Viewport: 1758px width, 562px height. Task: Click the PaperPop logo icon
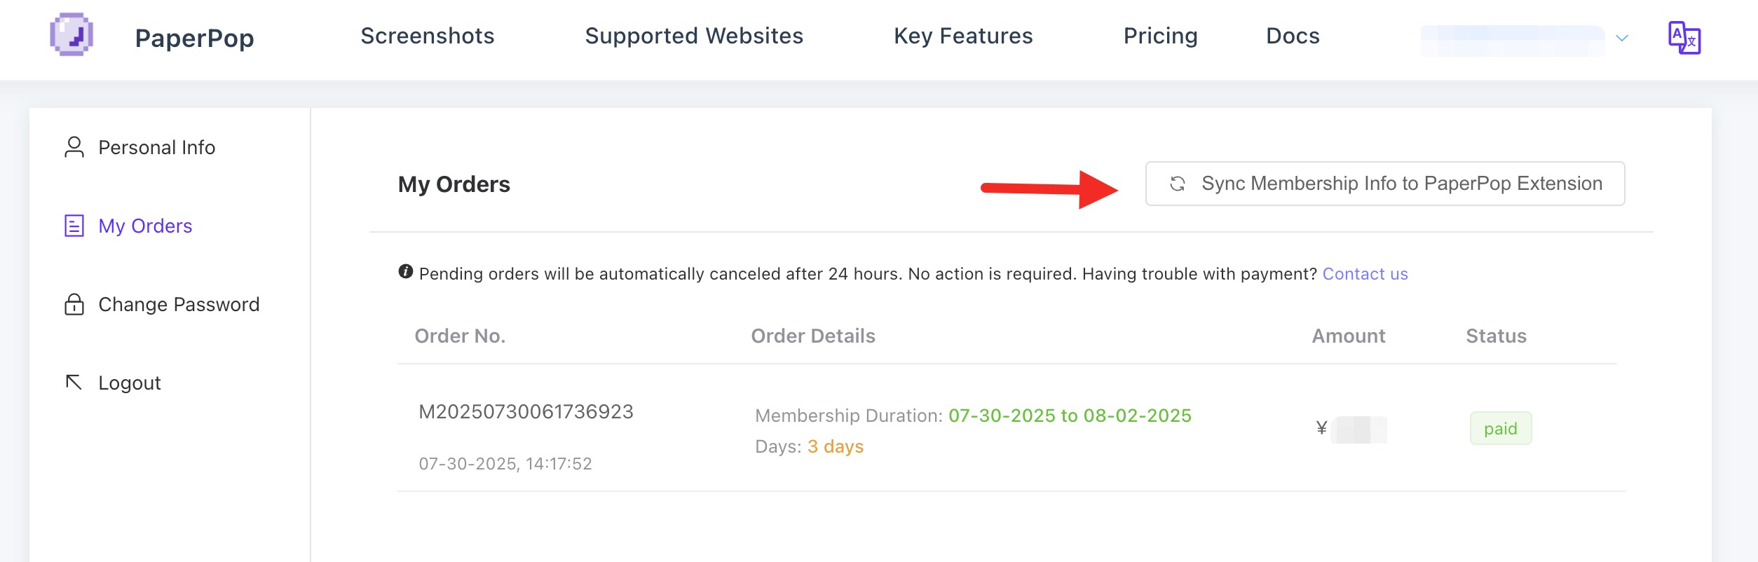coord(71,35)
